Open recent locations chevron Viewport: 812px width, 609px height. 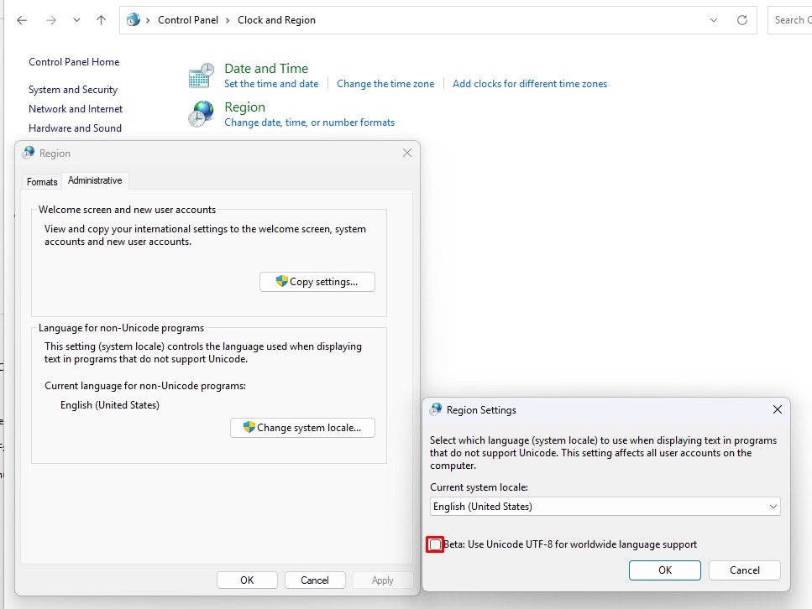76,20
